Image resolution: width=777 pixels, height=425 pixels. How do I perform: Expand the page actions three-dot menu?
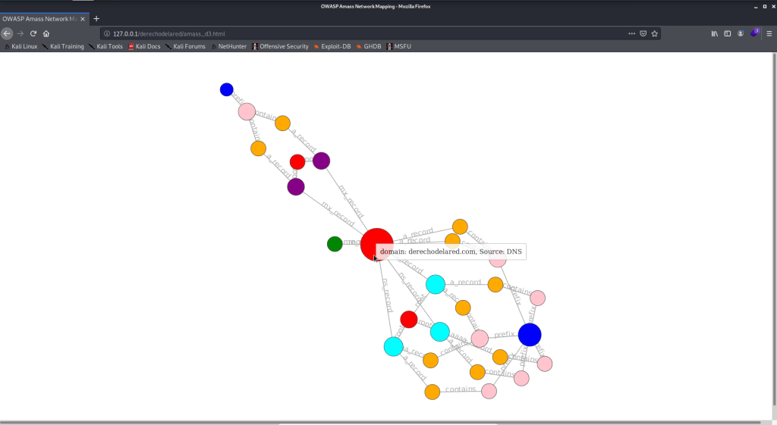631,33
